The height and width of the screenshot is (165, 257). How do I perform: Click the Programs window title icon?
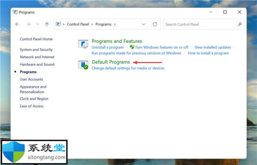[x=15, y=12]
